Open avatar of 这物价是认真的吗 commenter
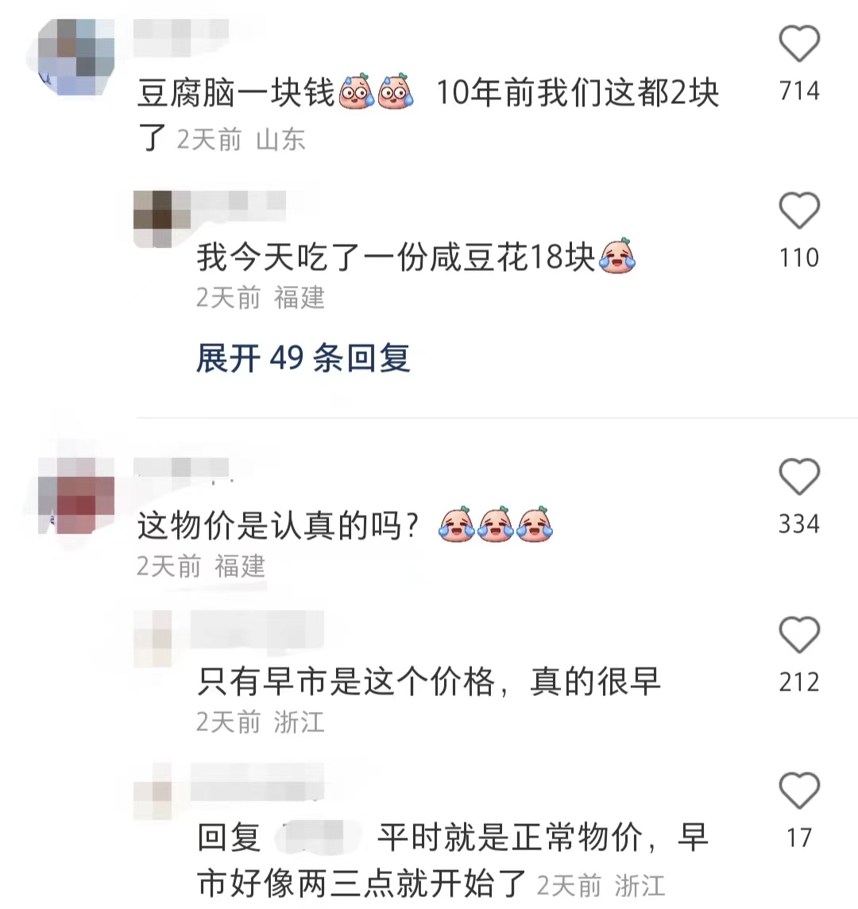Image resolution: width=858 pixels, height=909 pixels. (75, 495)
